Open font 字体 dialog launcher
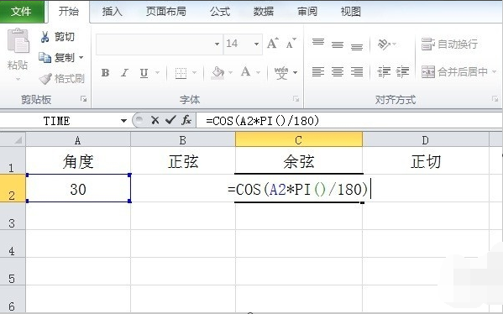 click(x=296, y=99)
